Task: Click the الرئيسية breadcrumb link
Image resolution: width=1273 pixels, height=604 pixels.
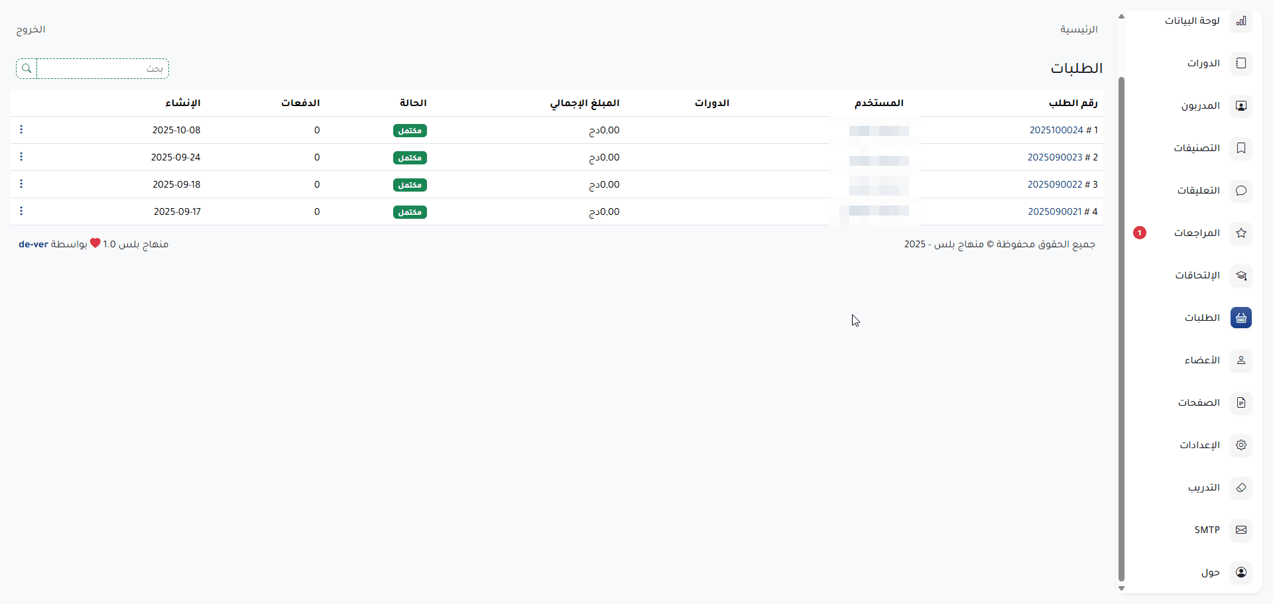Action: point(1079,30)
